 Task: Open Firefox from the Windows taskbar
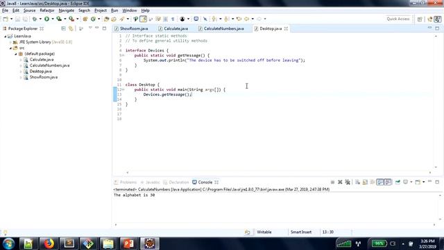tap(49, 244)
